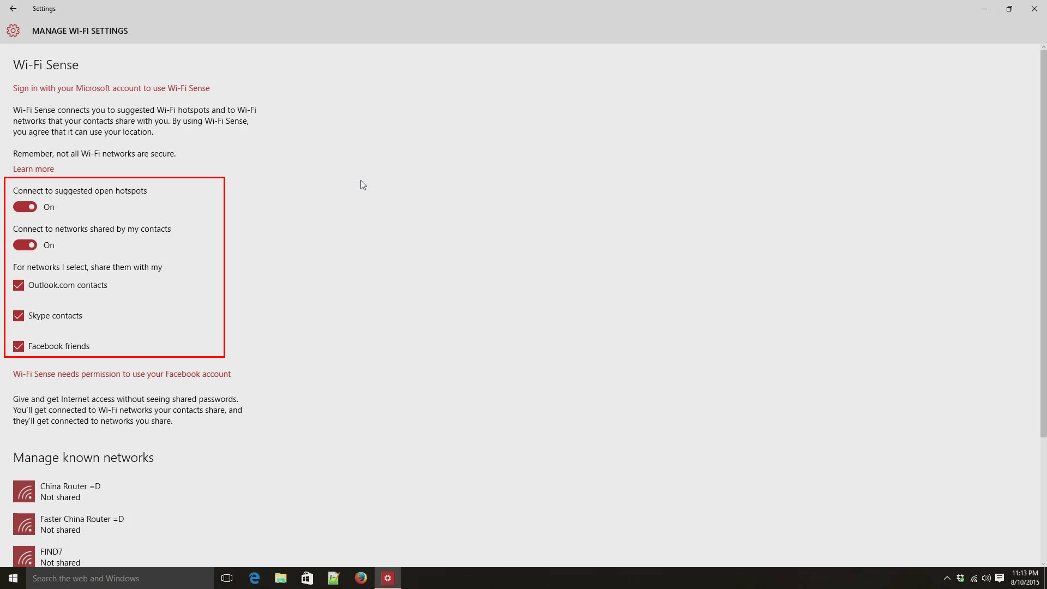Click Sign in with your Microsoft account link
This screenshot has width=1047, height=589.
point(111,88)
